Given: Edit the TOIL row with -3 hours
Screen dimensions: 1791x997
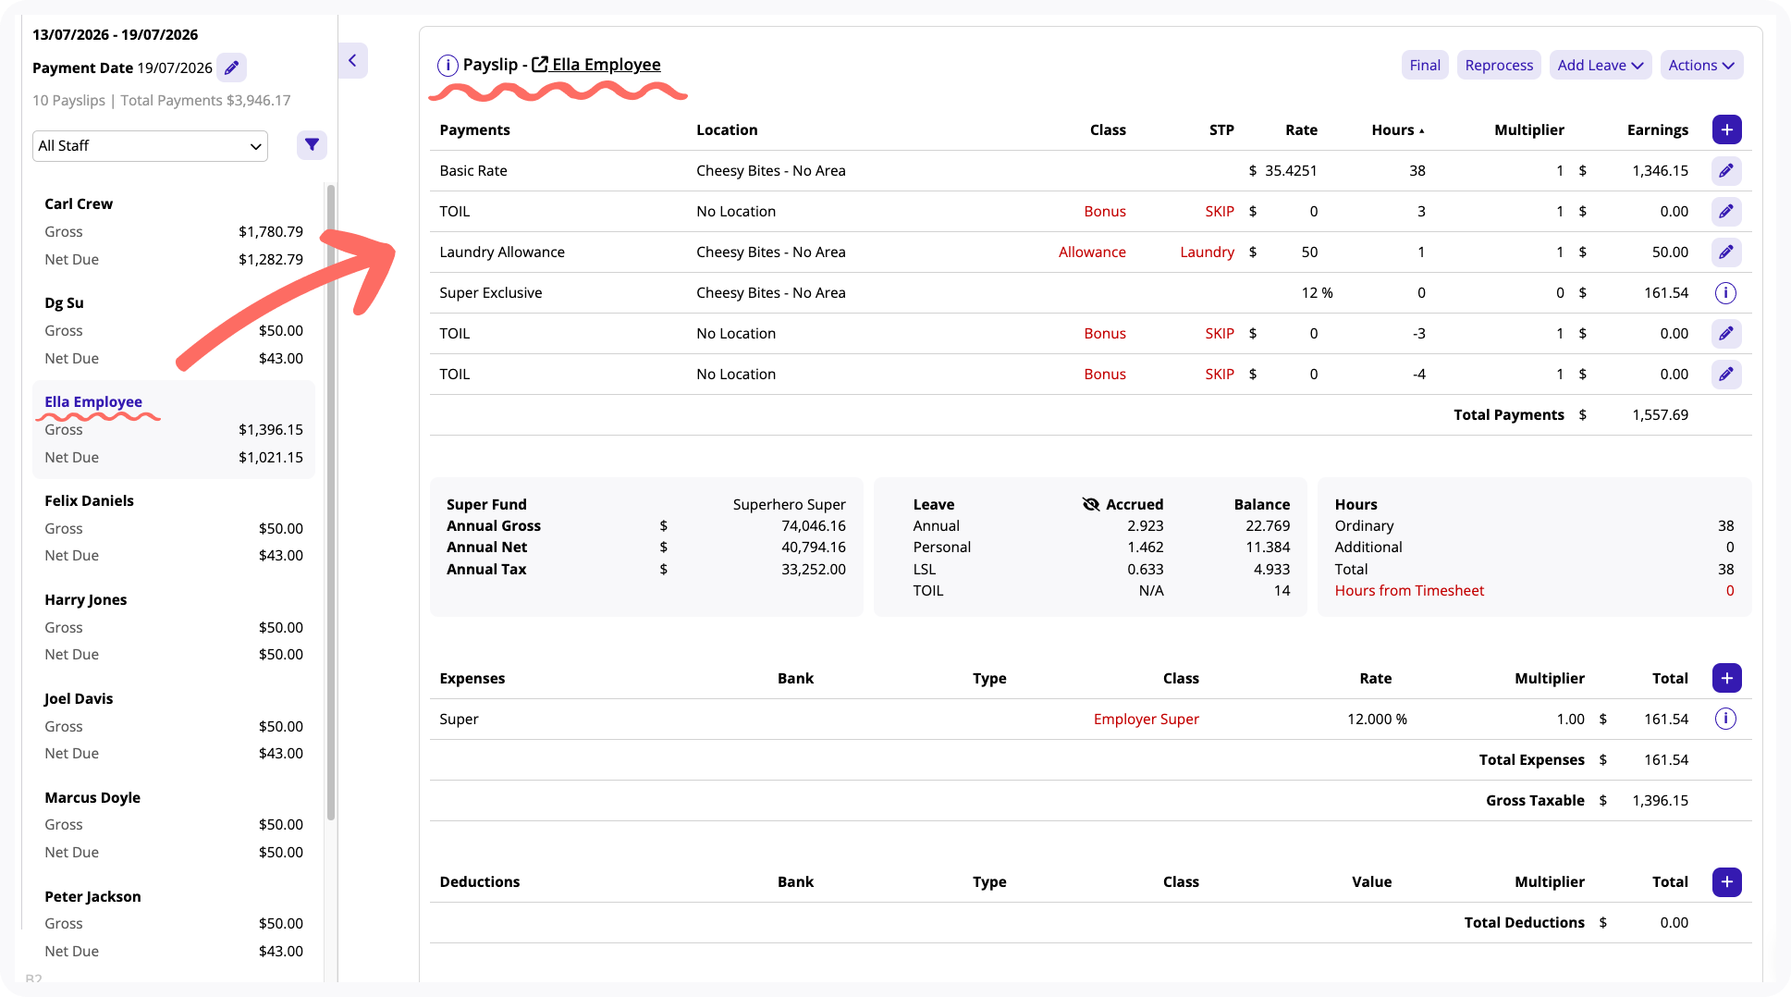Looking at the screenshot, I should 1726,334.
